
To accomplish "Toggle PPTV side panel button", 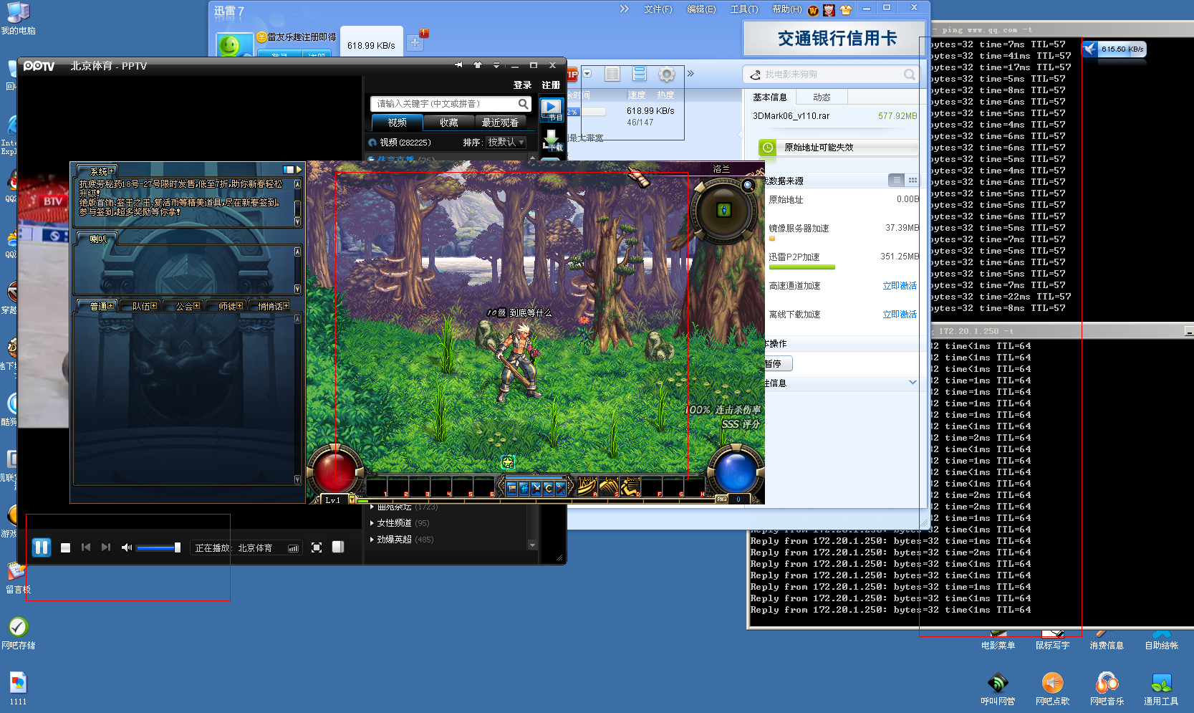I will pos(338,547).
